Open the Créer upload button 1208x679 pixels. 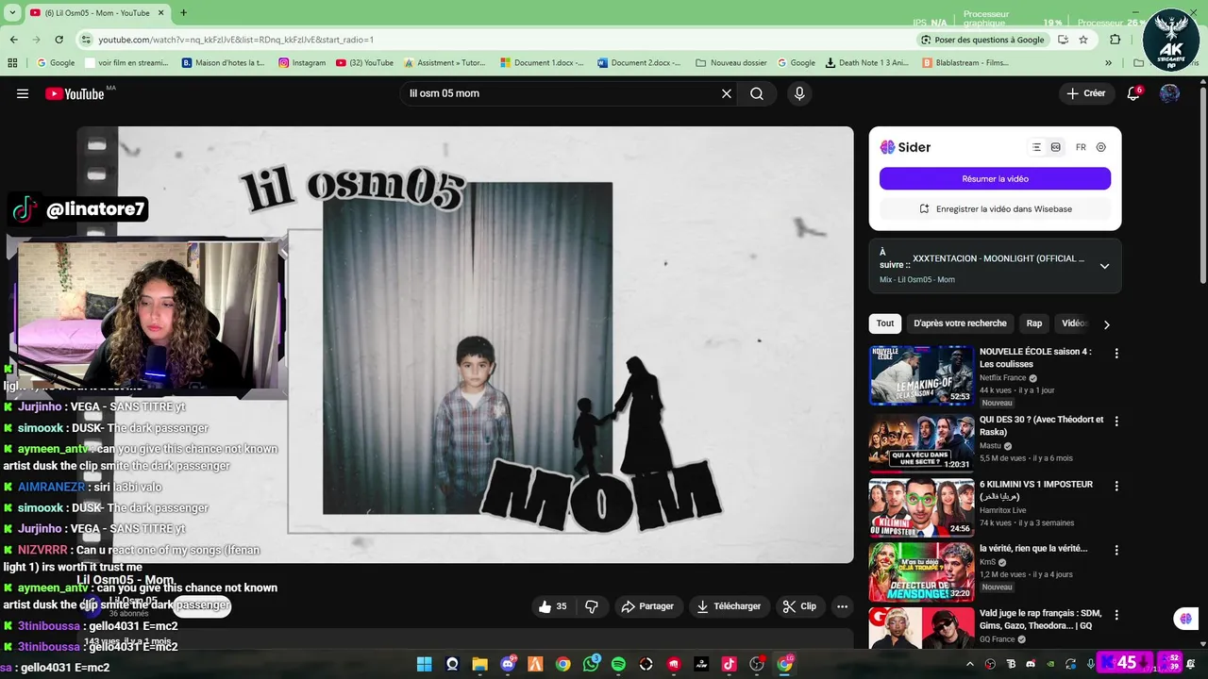(1085, 93)
